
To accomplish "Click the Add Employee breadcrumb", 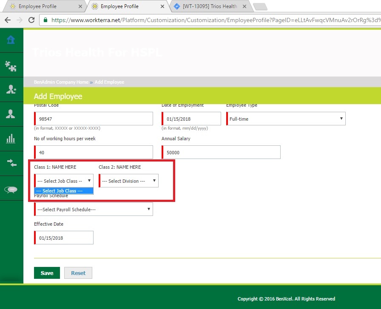I will 109,82.
